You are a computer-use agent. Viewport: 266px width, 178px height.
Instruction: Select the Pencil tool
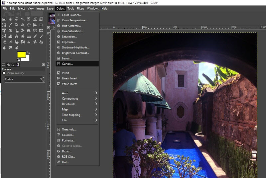[x=35, y=36]
